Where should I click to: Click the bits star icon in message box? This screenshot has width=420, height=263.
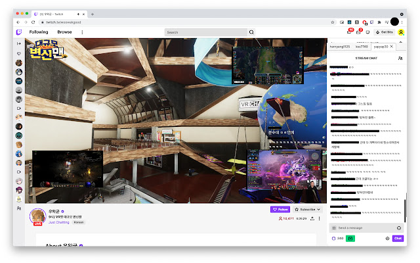pyautogui.click(x=334, y=228)
